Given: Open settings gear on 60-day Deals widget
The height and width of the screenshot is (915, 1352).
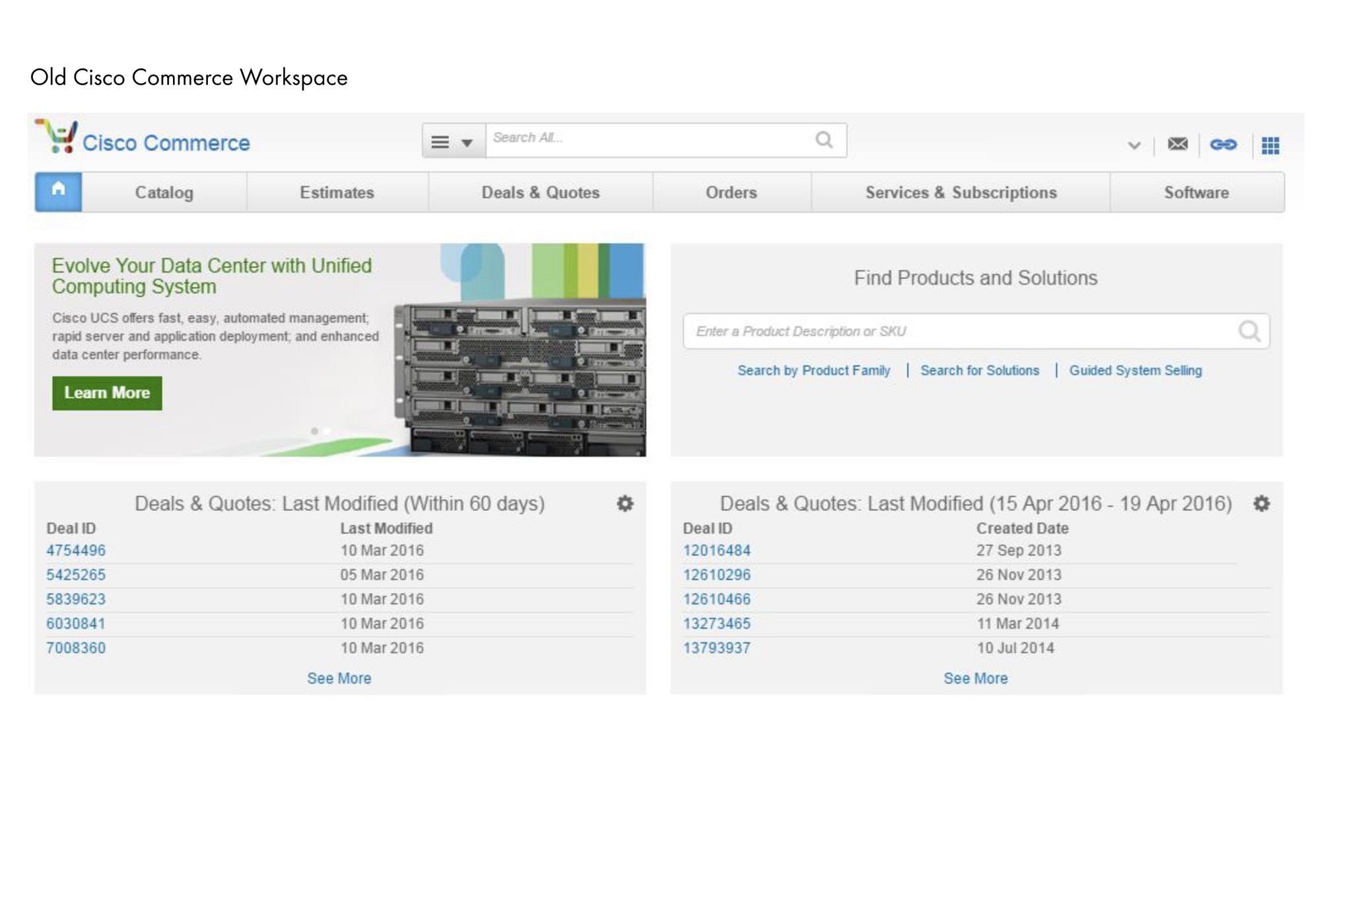Looking at the screenshot, I should 623,504.
